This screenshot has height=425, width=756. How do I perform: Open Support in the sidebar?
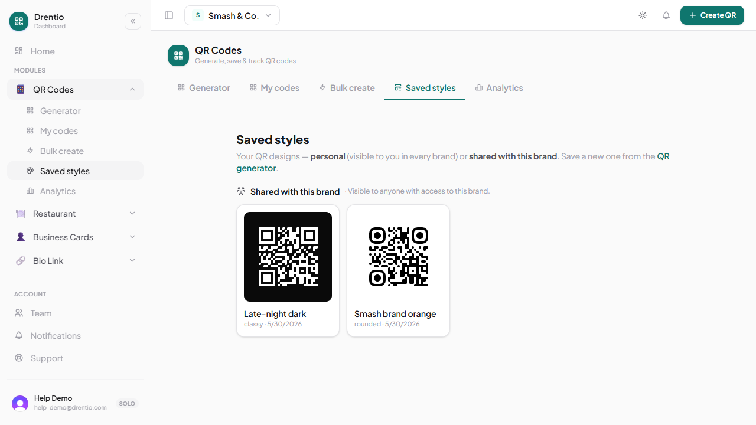pyautogui.click(x=76, y=358)
